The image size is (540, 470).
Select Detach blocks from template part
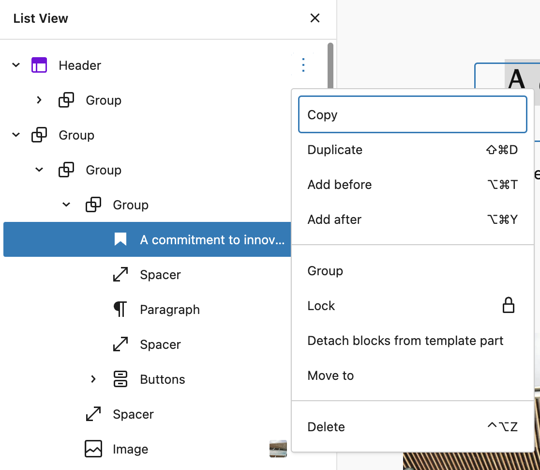point(405,341)
